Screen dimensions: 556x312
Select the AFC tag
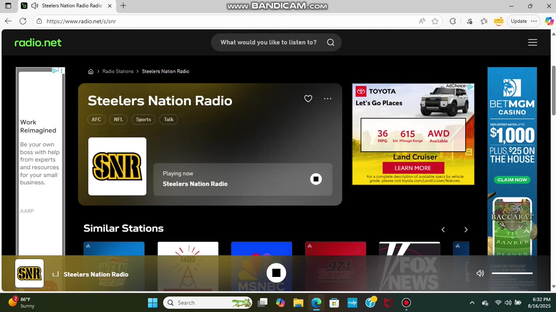96,120
